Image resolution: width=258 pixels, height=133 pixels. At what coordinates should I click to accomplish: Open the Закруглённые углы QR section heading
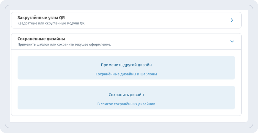click(41, 18)
